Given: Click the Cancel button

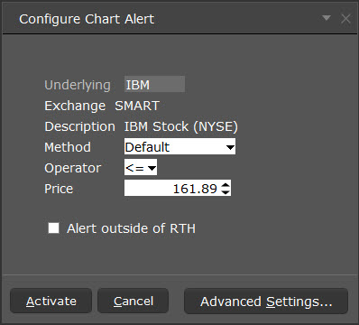Looking at the screenshot, I should 133,301.
